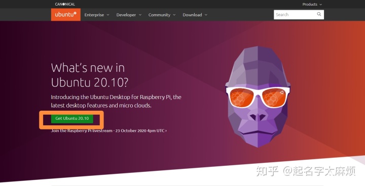Click the chevron beside Enterprise
Screen dimensions: 365x186
[108, 15]
